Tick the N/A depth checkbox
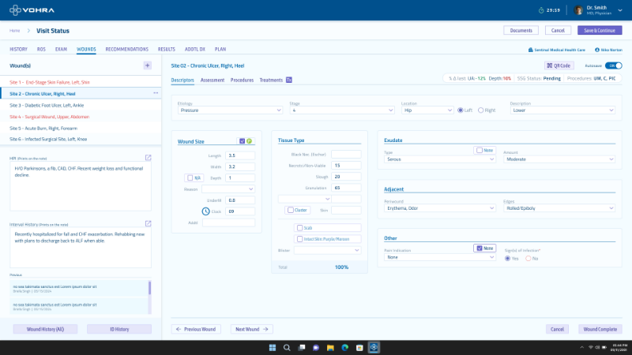The height and width of the screenshot is (355, 632). pyautogui.click(x=188, y=178)
